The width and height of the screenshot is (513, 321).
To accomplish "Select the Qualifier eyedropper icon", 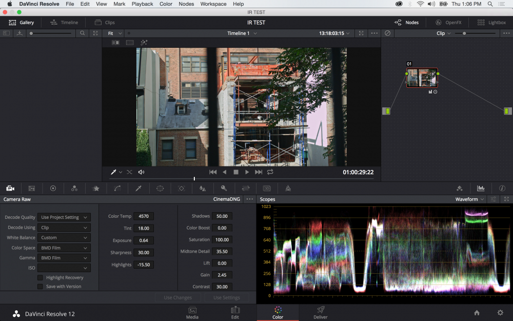I will click(138, 188).
